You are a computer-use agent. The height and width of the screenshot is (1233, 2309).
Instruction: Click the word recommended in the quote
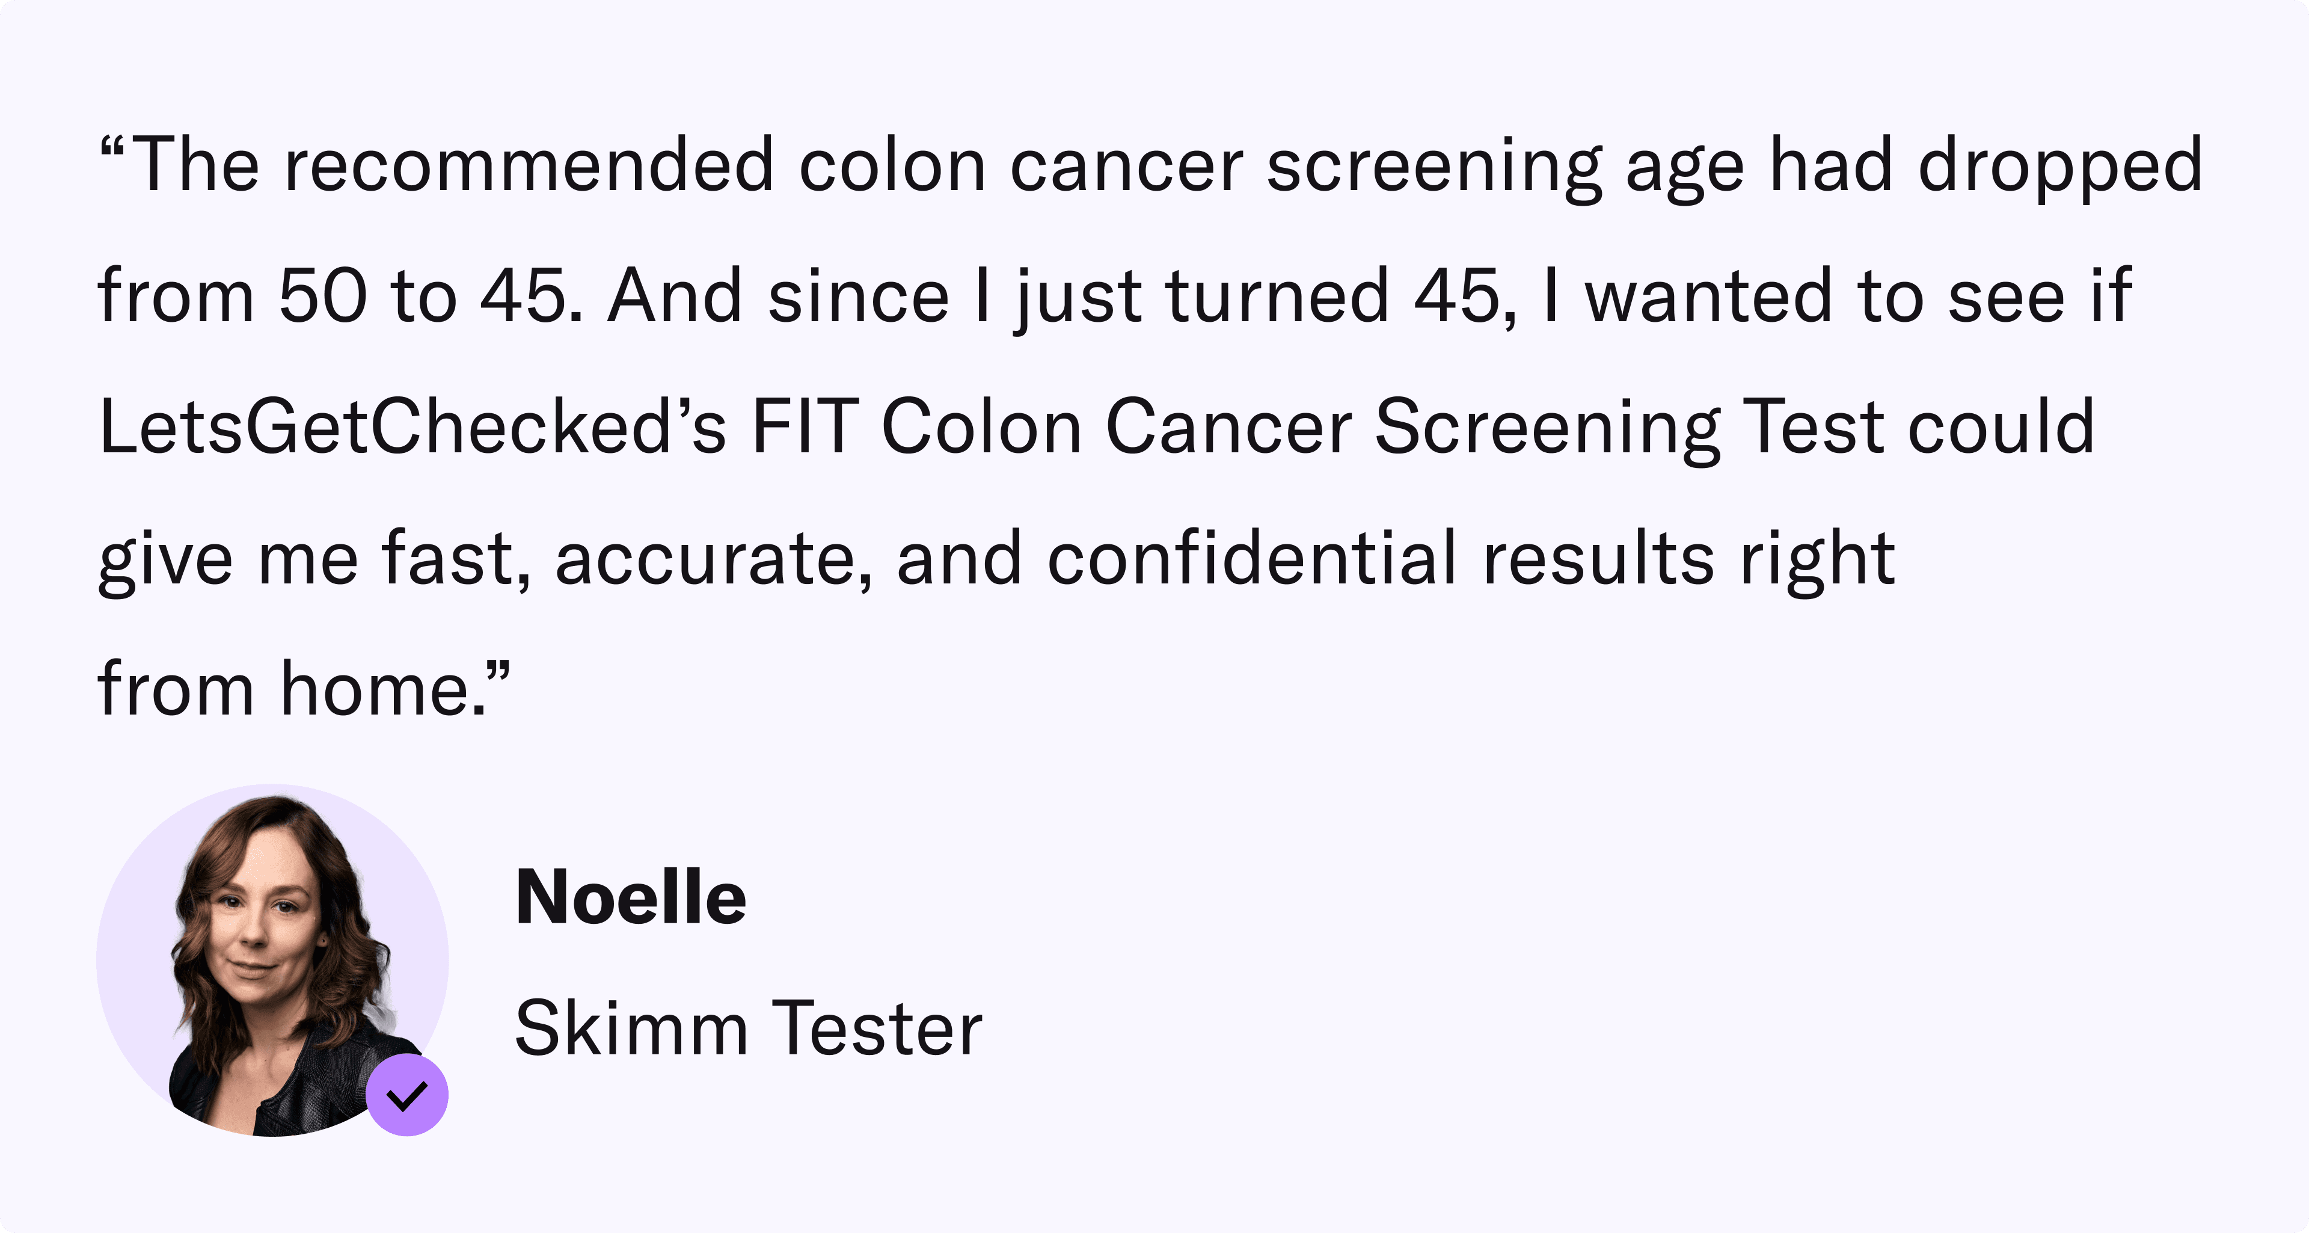[x=529, y=165]
